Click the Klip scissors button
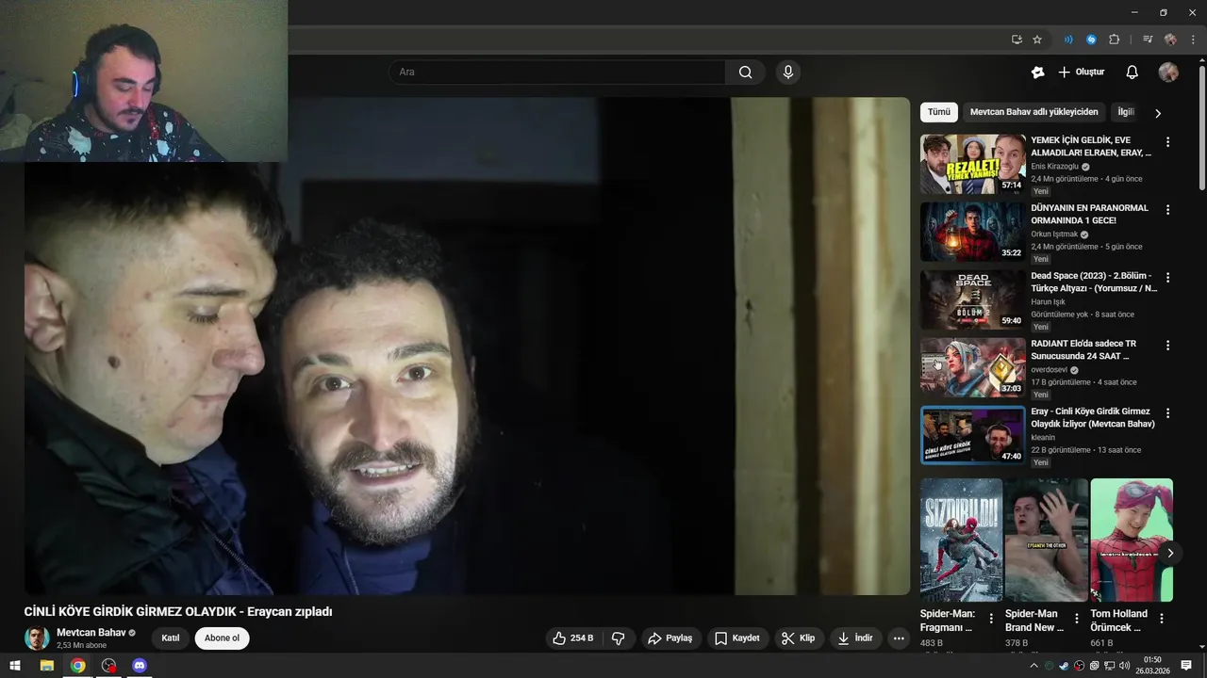The image size is (1207, 678). (799, 638)
